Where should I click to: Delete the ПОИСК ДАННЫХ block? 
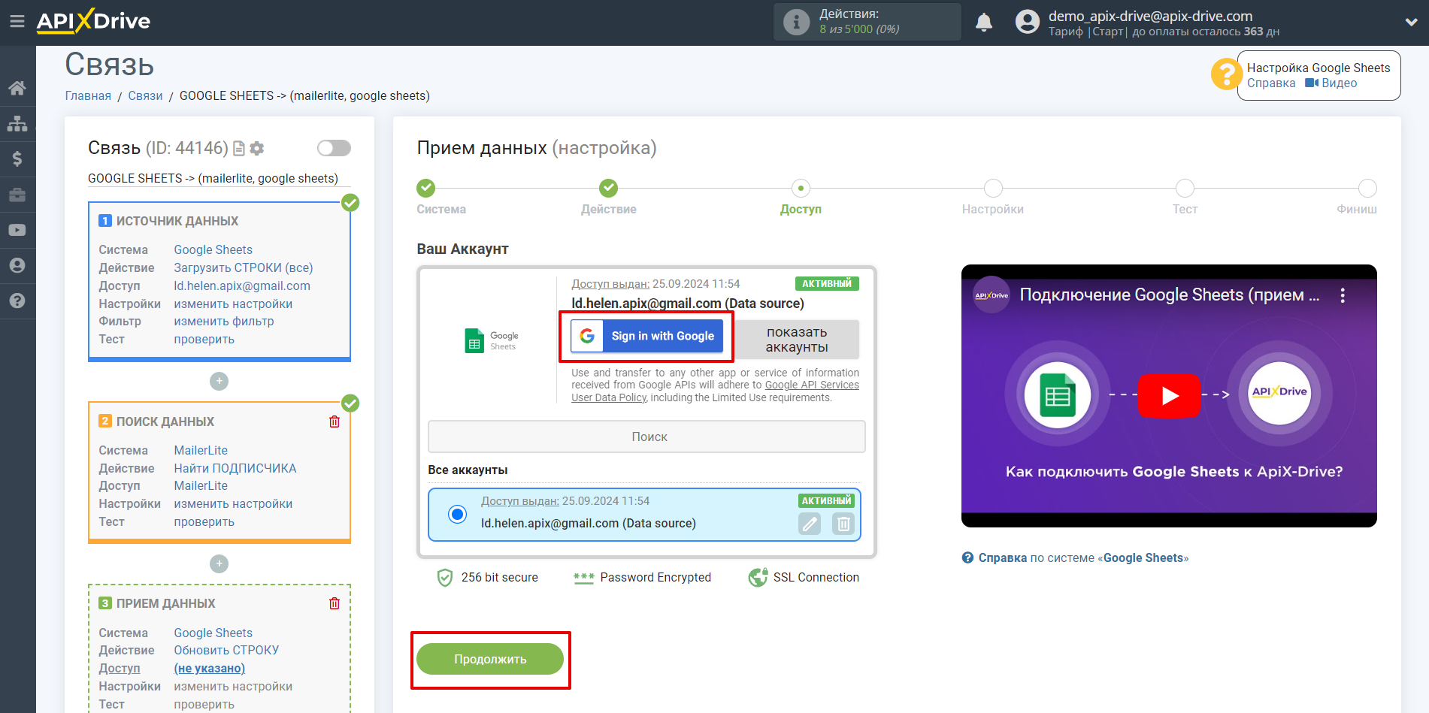pos(335,421)
